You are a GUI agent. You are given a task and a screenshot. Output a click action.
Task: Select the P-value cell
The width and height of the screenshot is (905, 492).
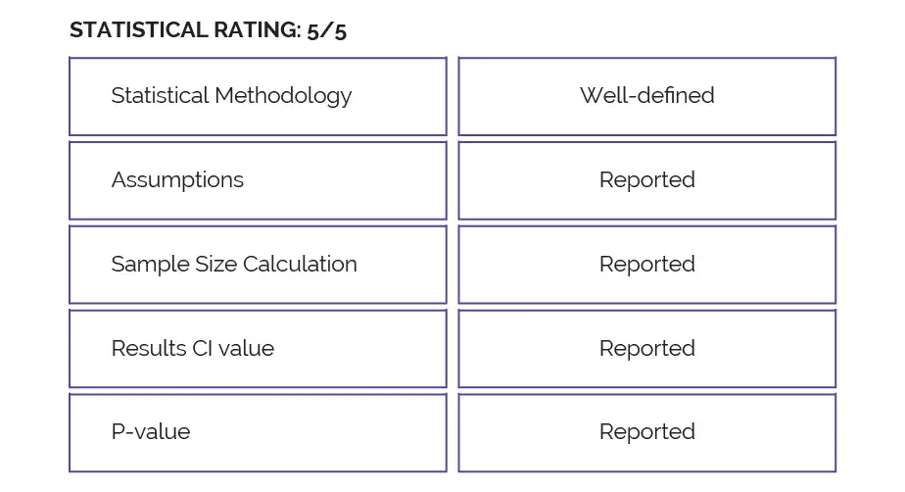[x=258, y=432]
